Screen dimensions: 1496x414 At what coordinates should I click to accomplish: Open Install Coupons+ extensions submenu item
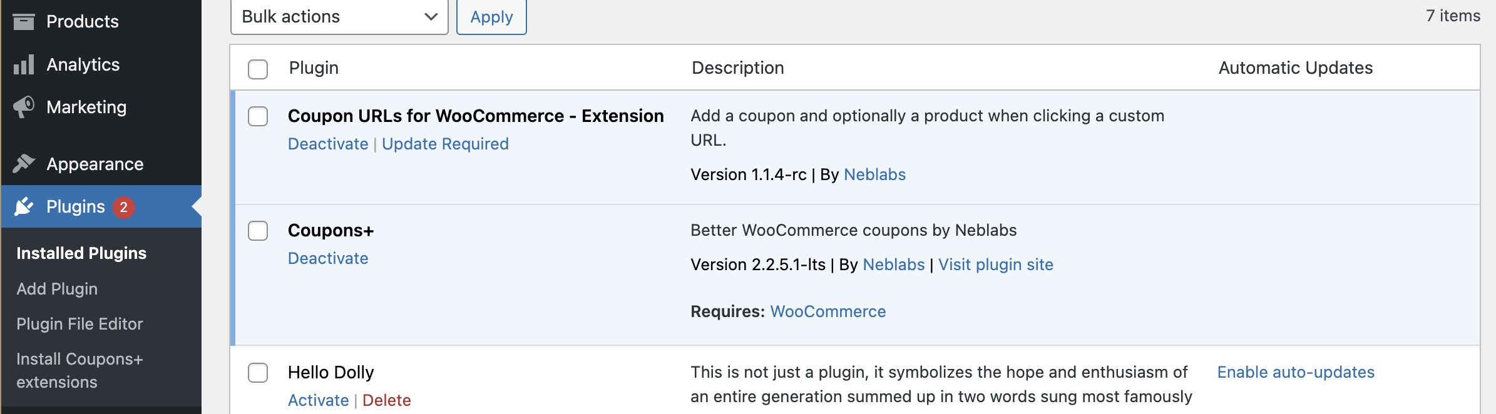(x=79, y=370)
